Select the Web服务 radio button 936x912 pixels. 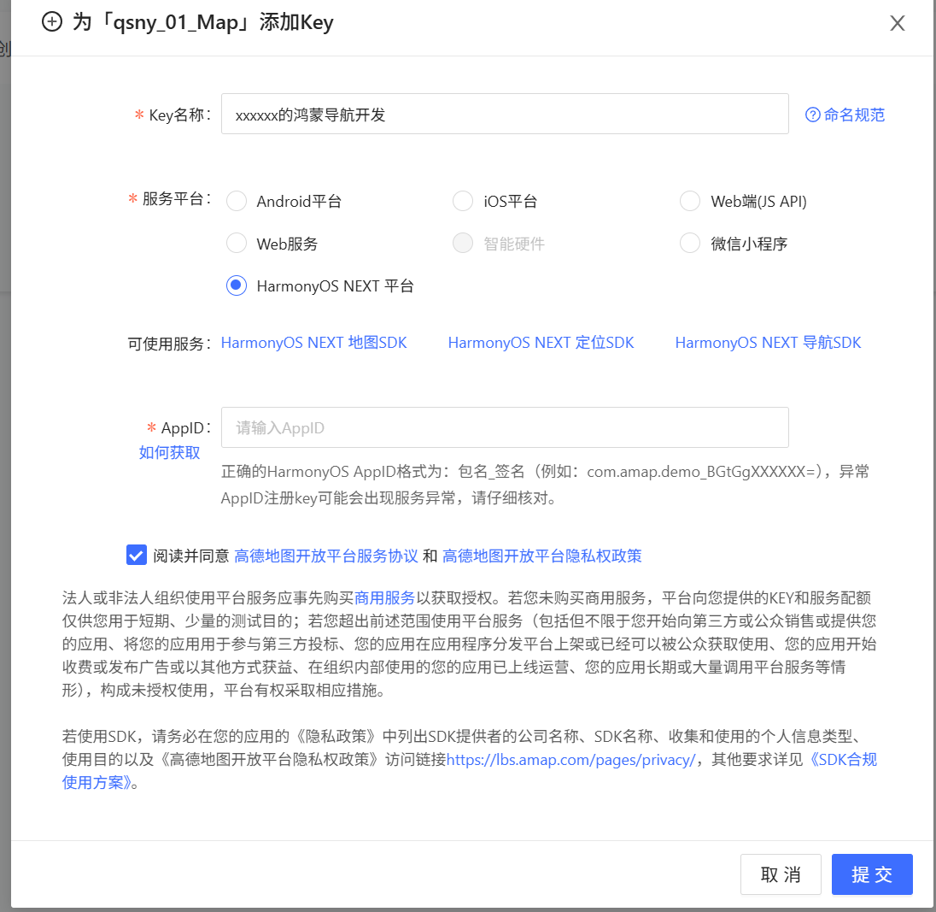coord(237,243)
